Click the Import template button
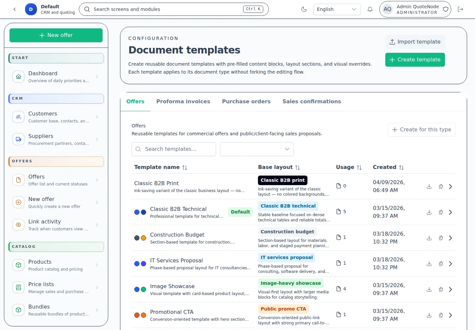This screenshot has width=475, height=330. (x=415, y=42)
